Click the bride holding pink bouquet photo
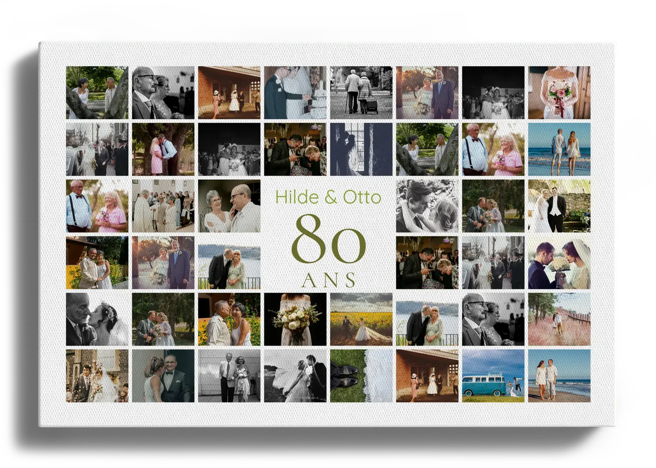The image size is (656, 468). tap(559, 93)
